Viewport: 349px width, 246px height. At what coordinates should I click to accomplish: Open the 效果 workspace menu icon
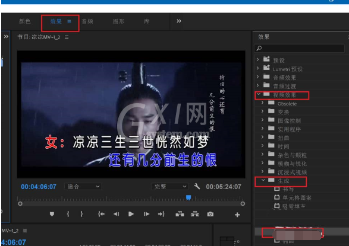tap(70, 21)
